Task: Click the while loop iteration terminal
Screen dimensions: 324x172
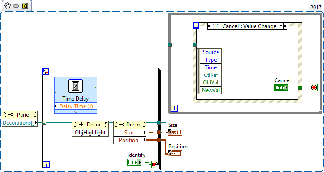Action: pyautogui.click(x=174, y=108)
